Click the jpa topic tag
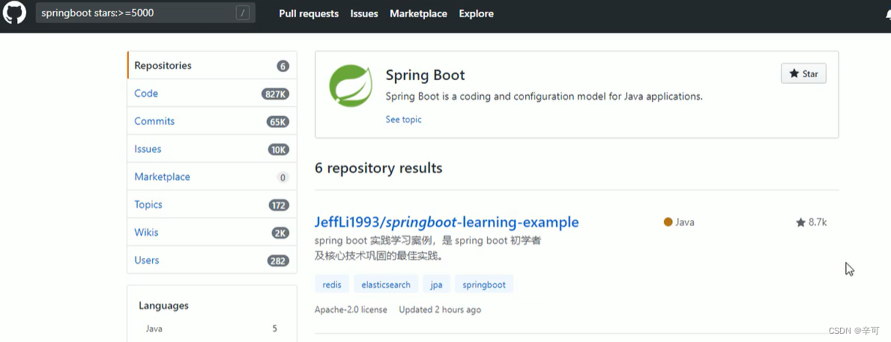Image resolution: width=891 pixels, height=342 pixels. point(436,284)
